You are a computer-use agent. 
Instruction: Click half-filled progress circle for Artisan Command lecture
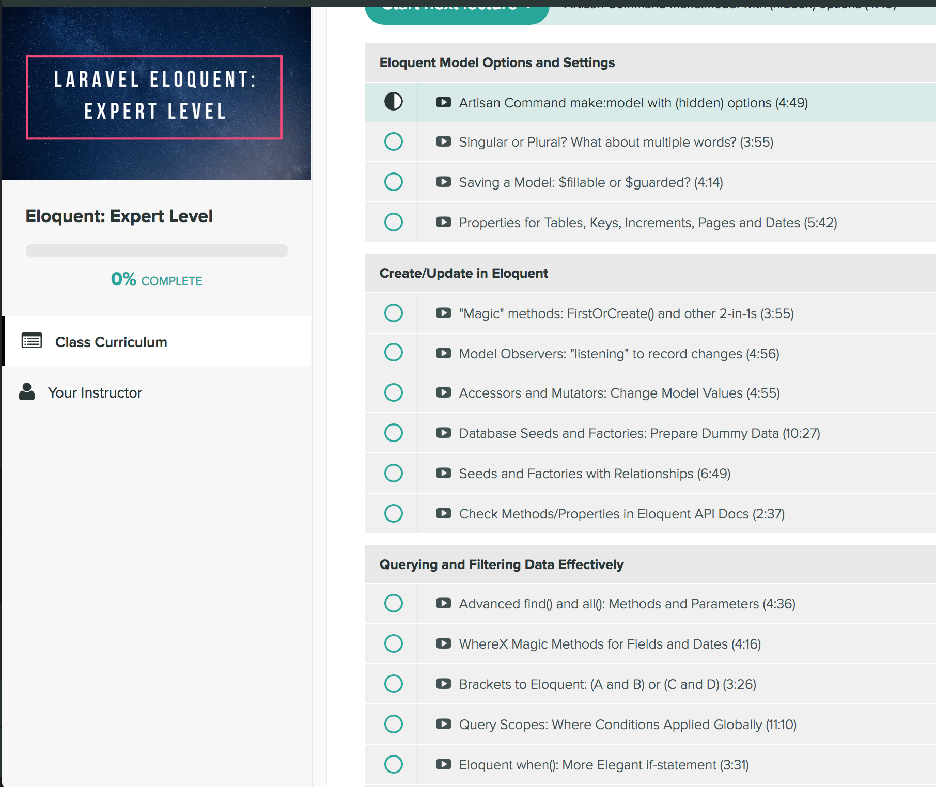tap(394, 101)
